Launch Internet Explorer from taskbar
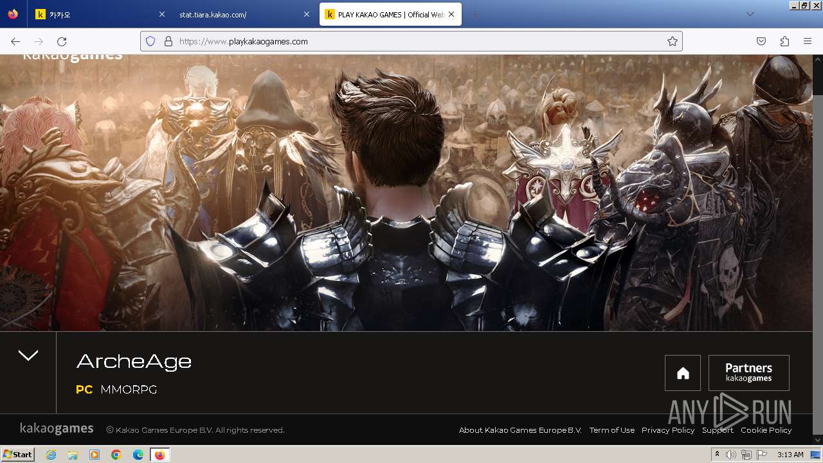 click(51, 455)
